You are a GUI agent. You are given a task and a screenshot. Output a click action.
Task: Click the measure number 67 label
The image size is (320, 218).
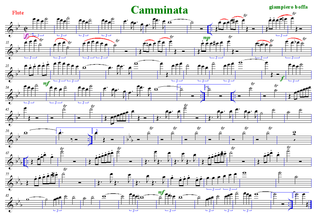[7, 153]
